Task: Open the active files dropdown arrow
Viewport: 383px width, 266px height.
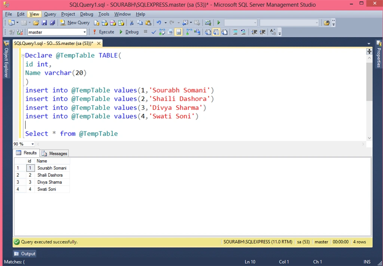Action: pyautogui.click(x=369, y=44)
